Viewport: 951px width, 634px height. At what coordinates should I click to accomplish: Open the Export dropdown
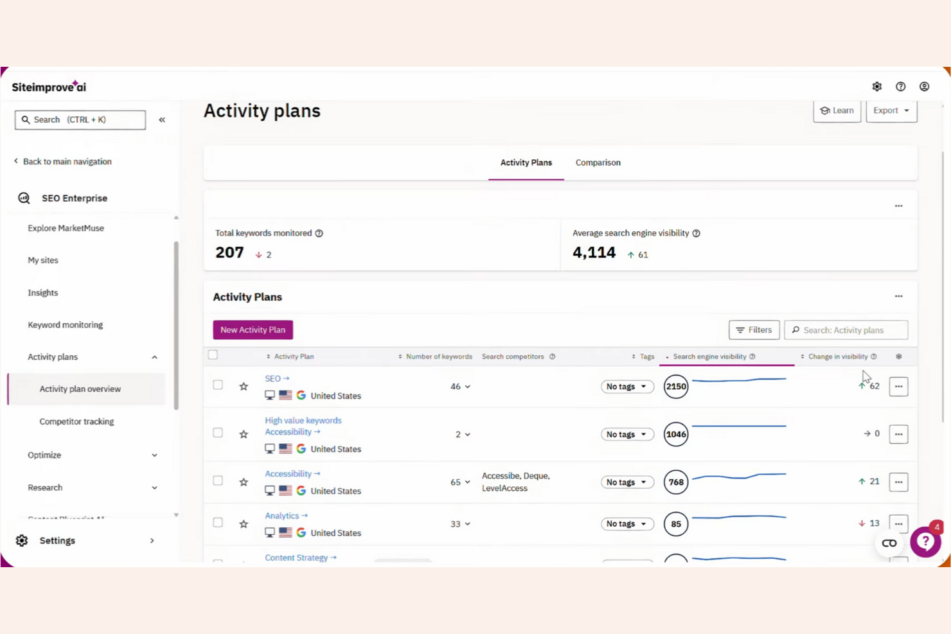point(891,110)
